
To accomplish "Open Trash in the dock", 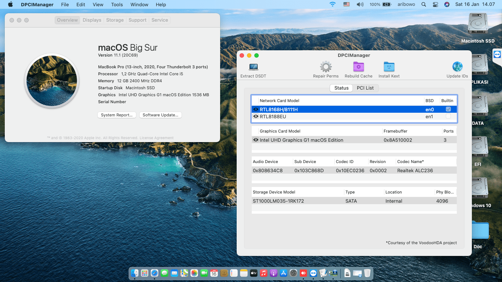I will click(367, 273).
